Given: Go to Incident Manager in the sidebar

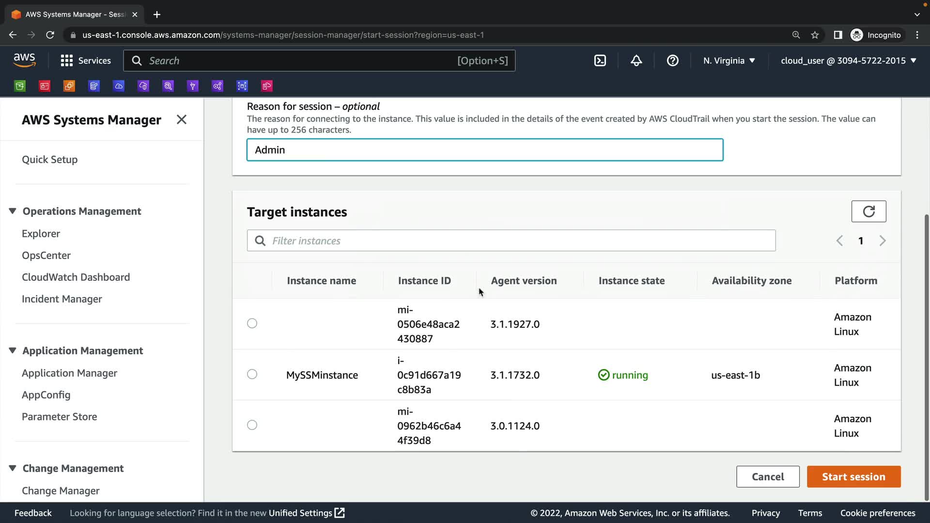Looking at the screenshot, I should pos(62,299).
